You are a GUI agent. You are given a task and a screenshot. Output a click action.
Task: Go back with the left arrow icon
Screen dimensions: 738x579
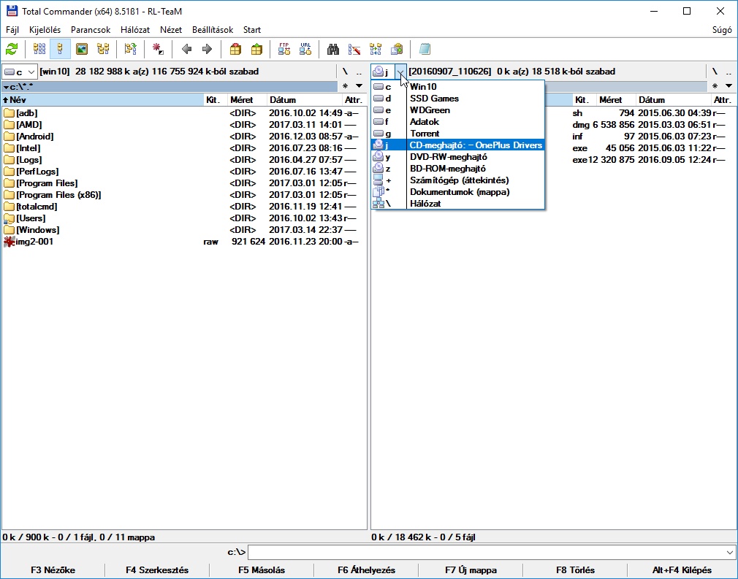[x=186, y=49]
